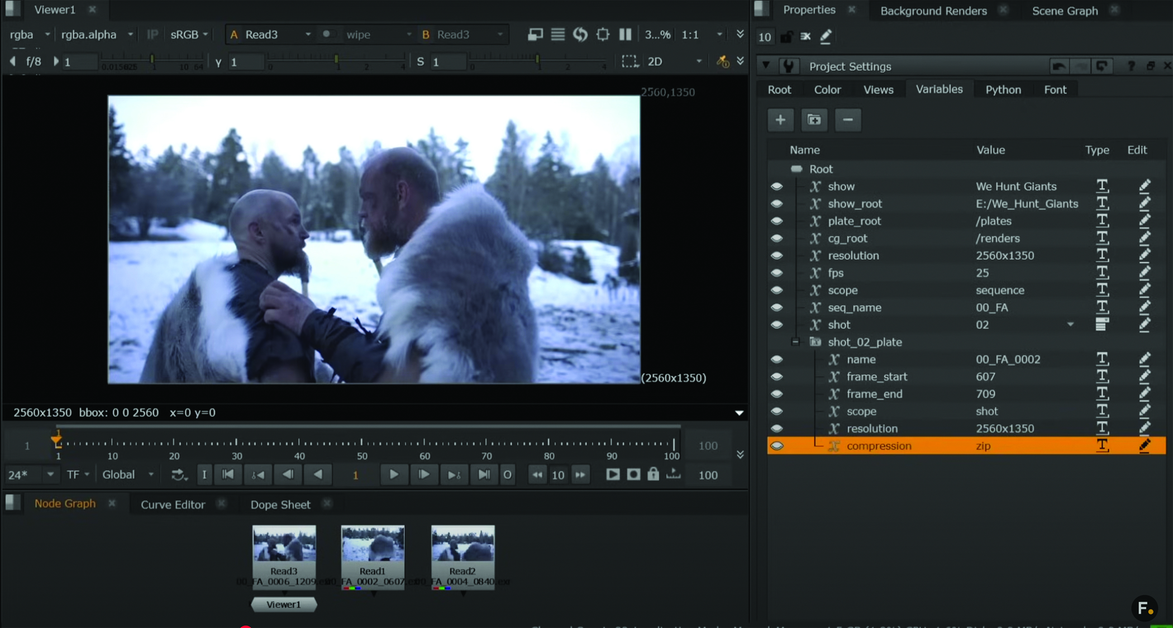
Task: Click the capture viewer icon
Action: (633, 474)
